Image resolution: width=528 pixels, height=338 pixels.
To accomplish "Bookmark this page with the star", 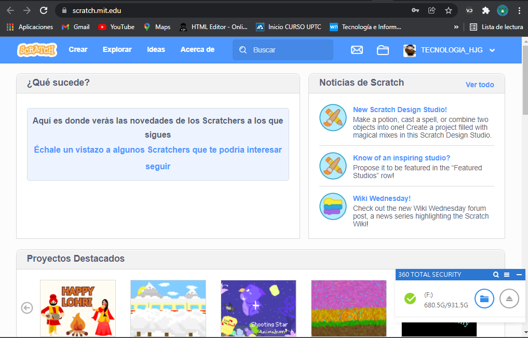I will click(448, 10).
